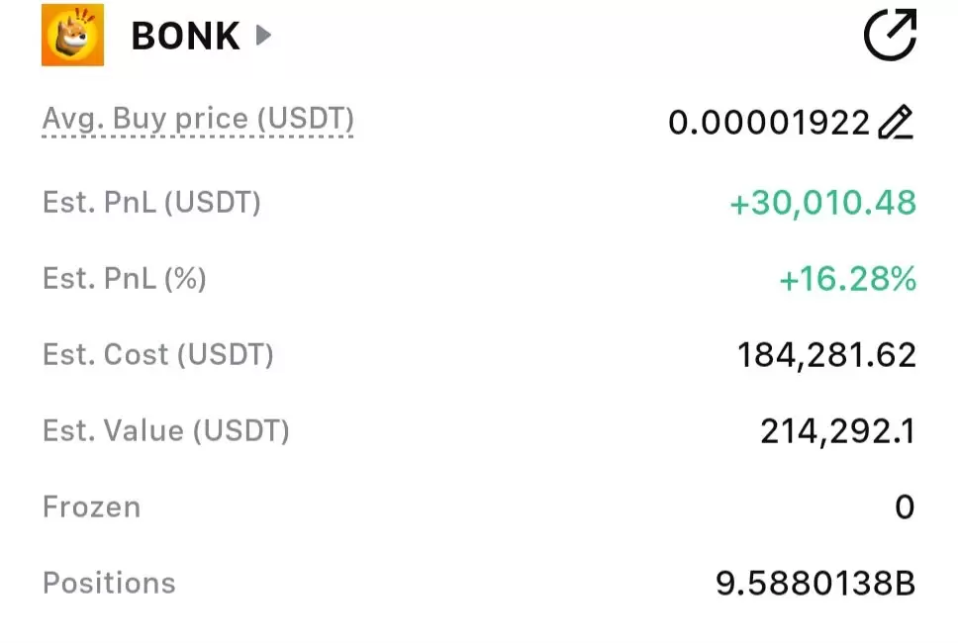
Task: Tap the Avg. Buy price (USDT) label
Action: pos(198,119)
